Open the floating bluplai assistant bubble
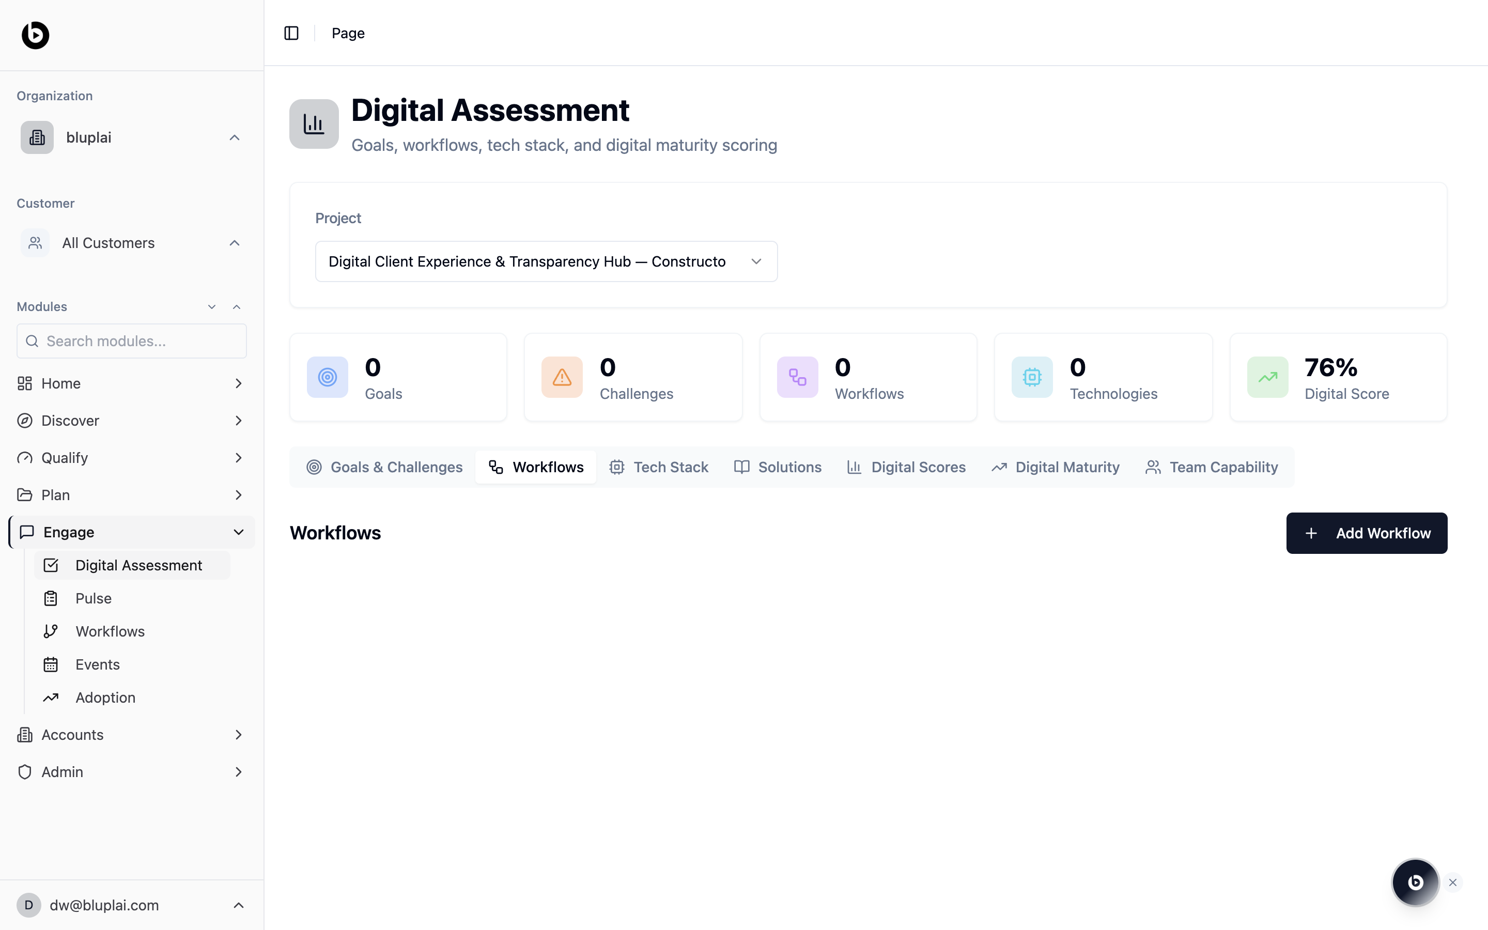The height and width of the screenshot is (930, 1488). pos(1415,882)
